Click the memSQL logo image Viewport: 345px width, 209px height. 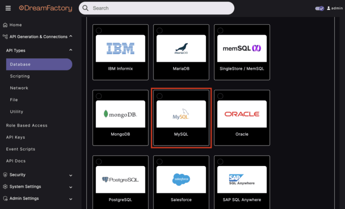[x=242, y=49]
